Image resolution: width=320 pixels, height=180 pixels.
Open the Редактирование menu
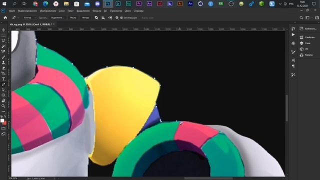pos(27,11)
